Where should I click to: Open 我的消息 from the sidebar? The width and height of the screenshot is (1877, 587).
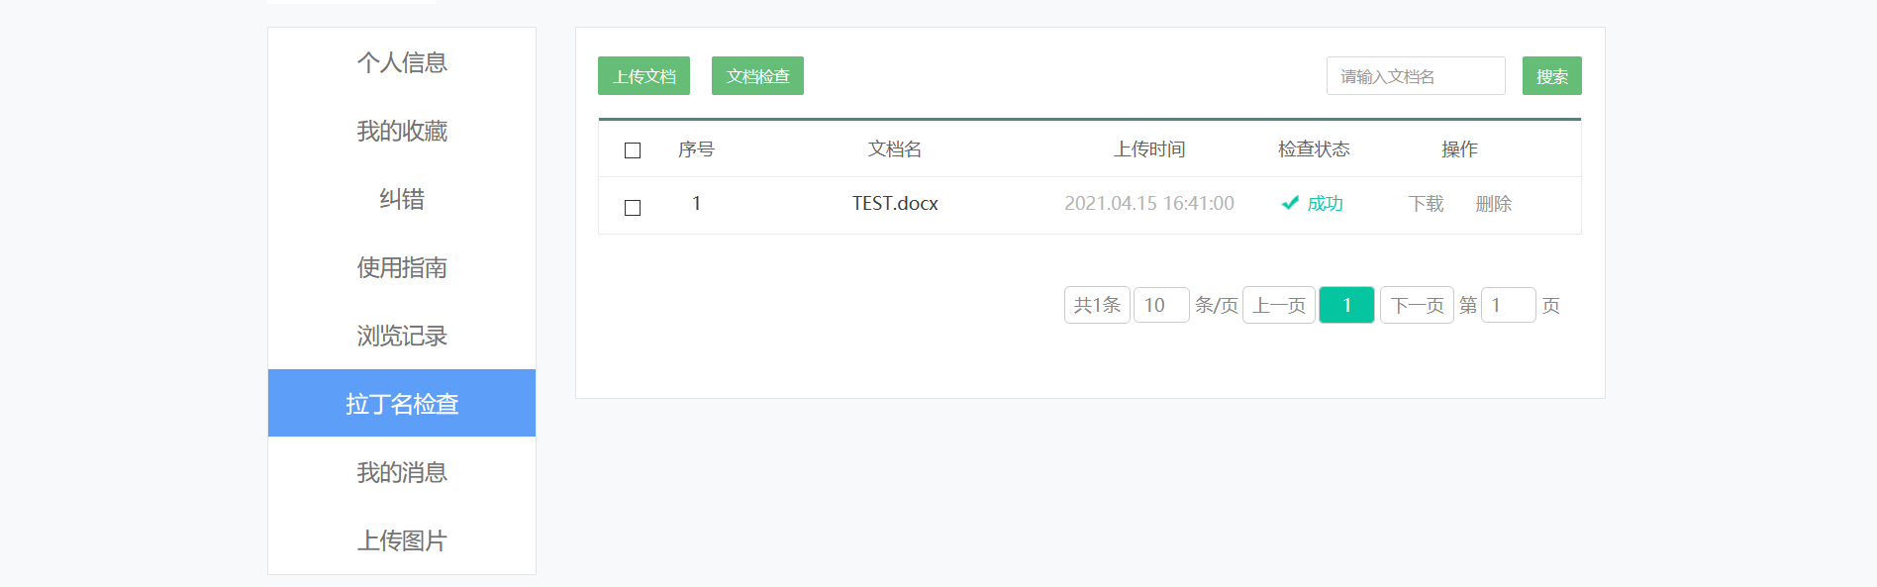tap(402, 472)
